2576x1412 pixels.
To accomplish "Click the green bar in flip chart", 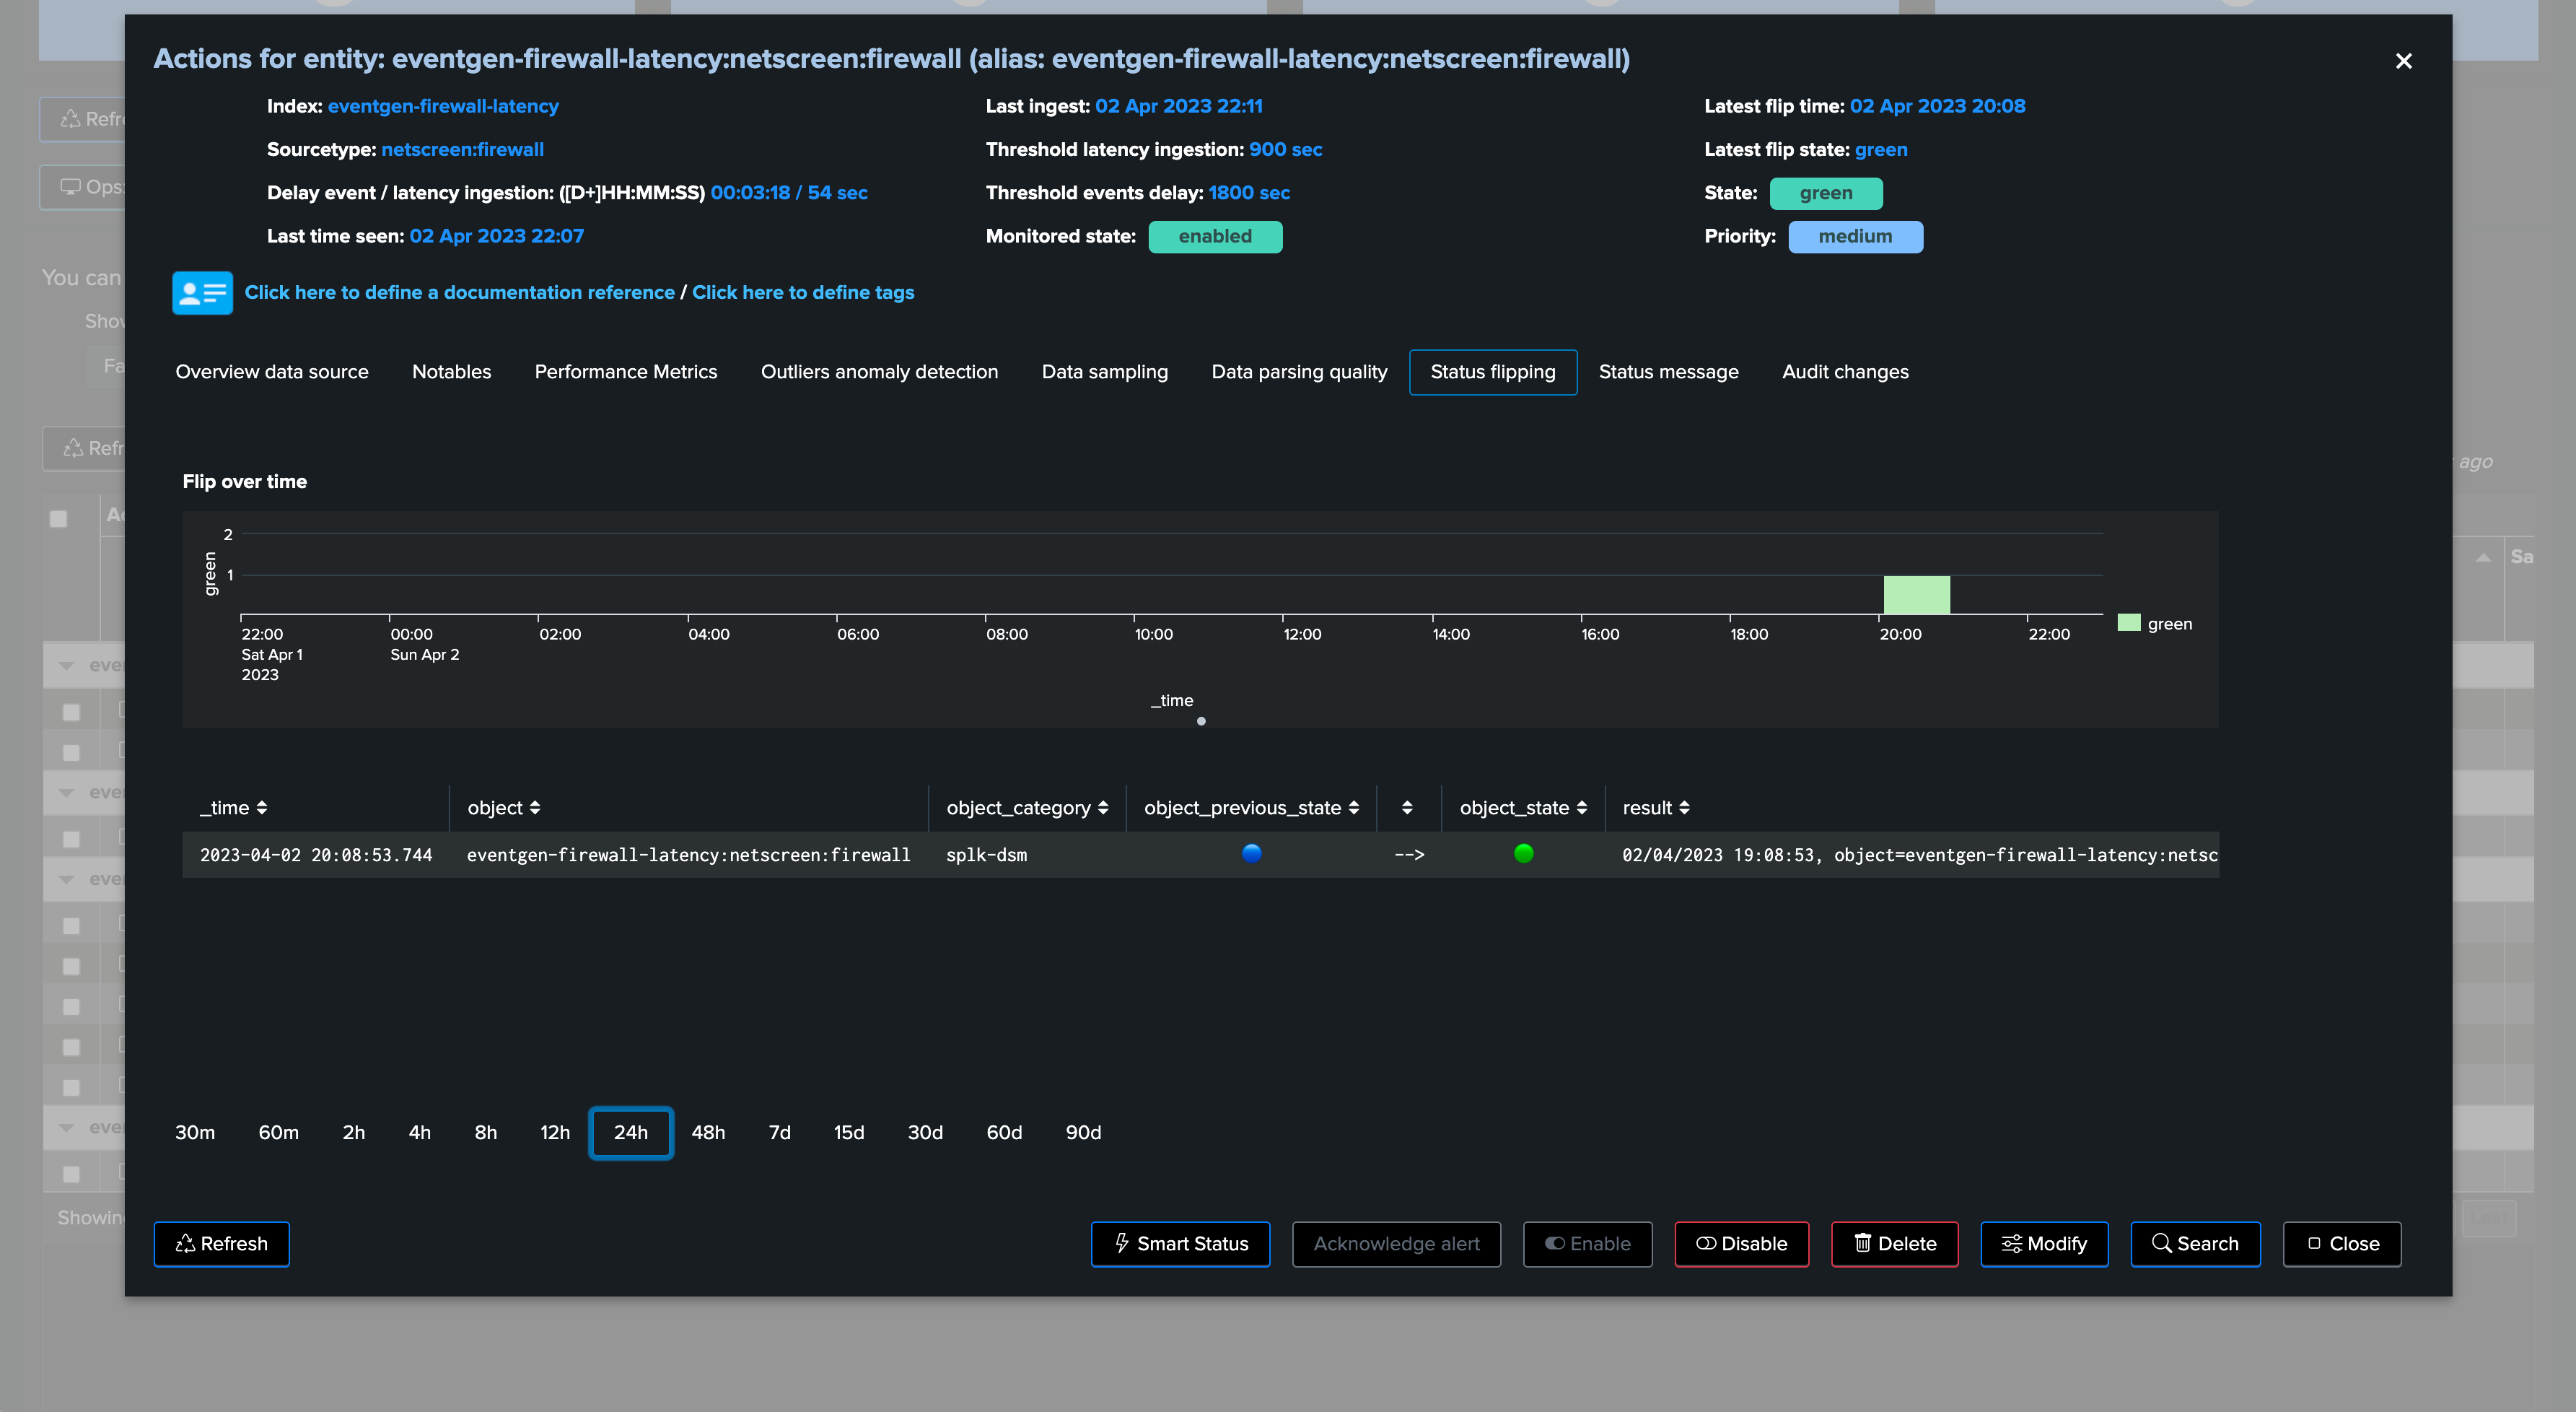I will 1916,594.
